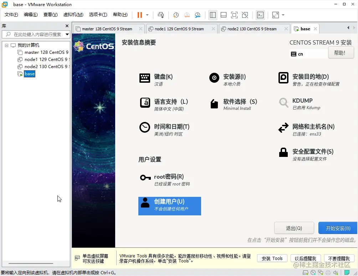Toggle the thumbnail bar view icon
Viewport: 358px width, 276px height.
(x=224, y=15)
